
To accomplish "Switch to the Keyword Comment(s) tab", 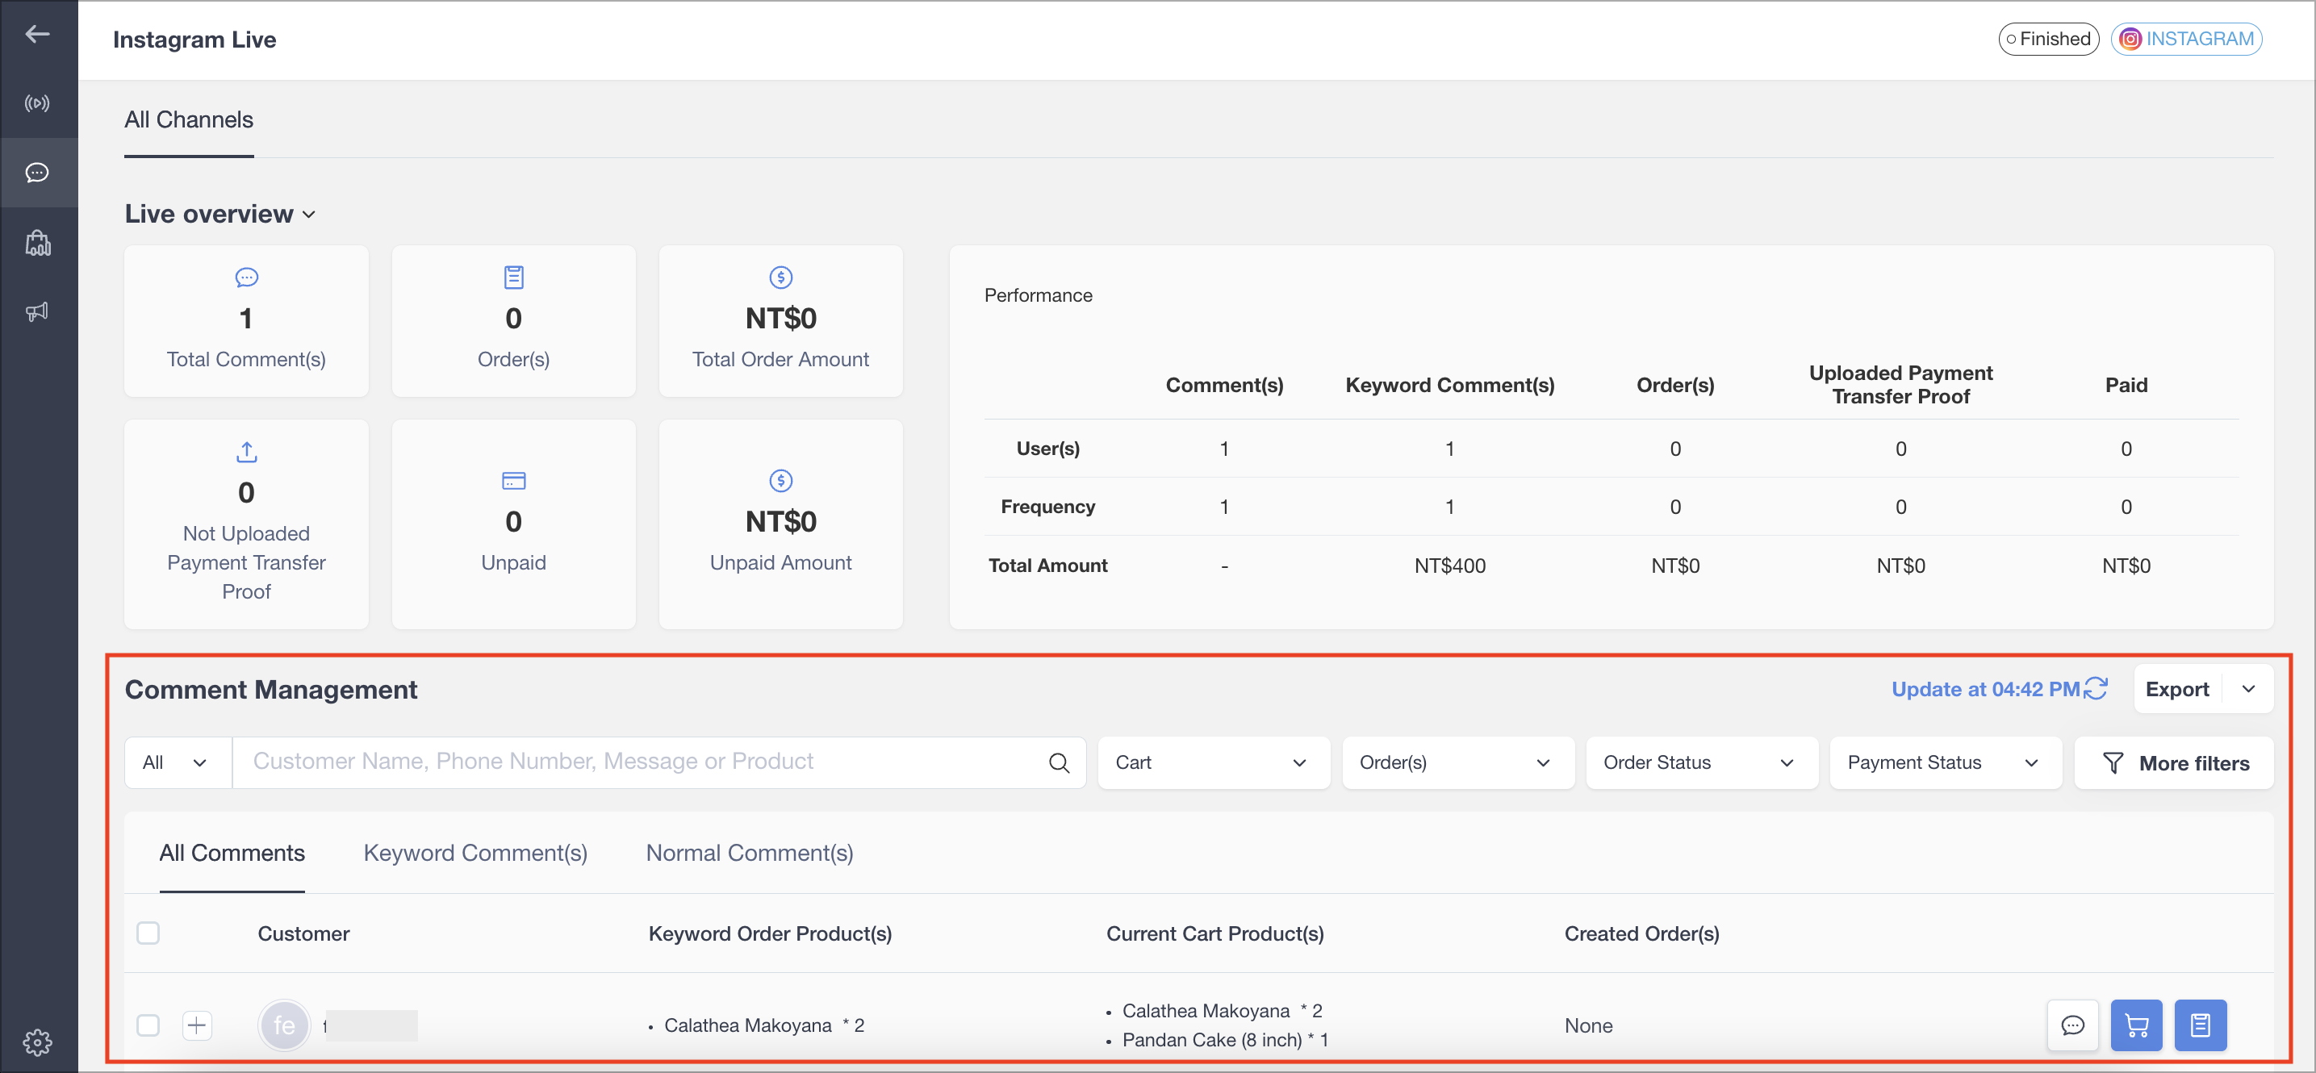I will pos(474,853).
